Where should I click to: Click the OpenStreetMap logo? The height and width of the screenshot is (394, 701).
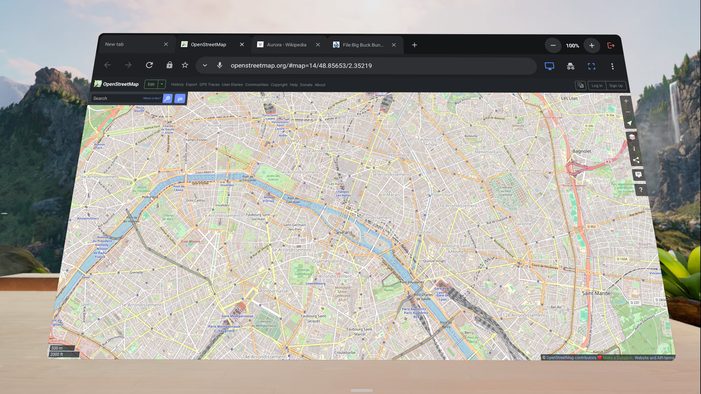pos(116,84)
